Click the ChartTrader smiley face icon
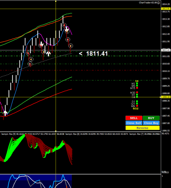 [x=159, y=3]
